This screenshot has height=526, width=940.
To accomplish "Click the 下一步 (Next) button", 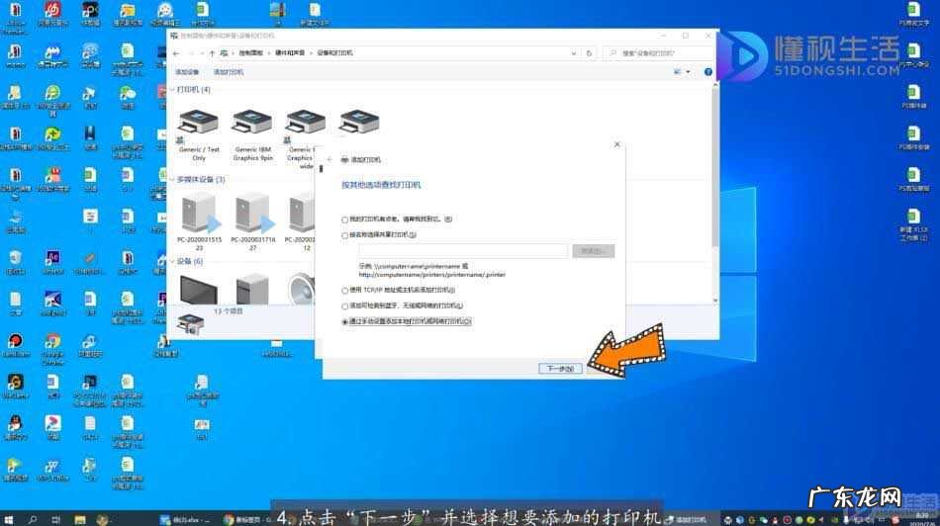I will 560,369.
